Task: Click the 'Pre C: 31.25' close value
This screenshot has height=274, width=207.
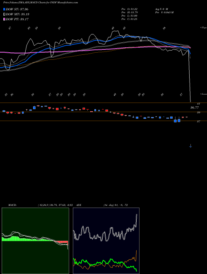Action: (129, 19)
